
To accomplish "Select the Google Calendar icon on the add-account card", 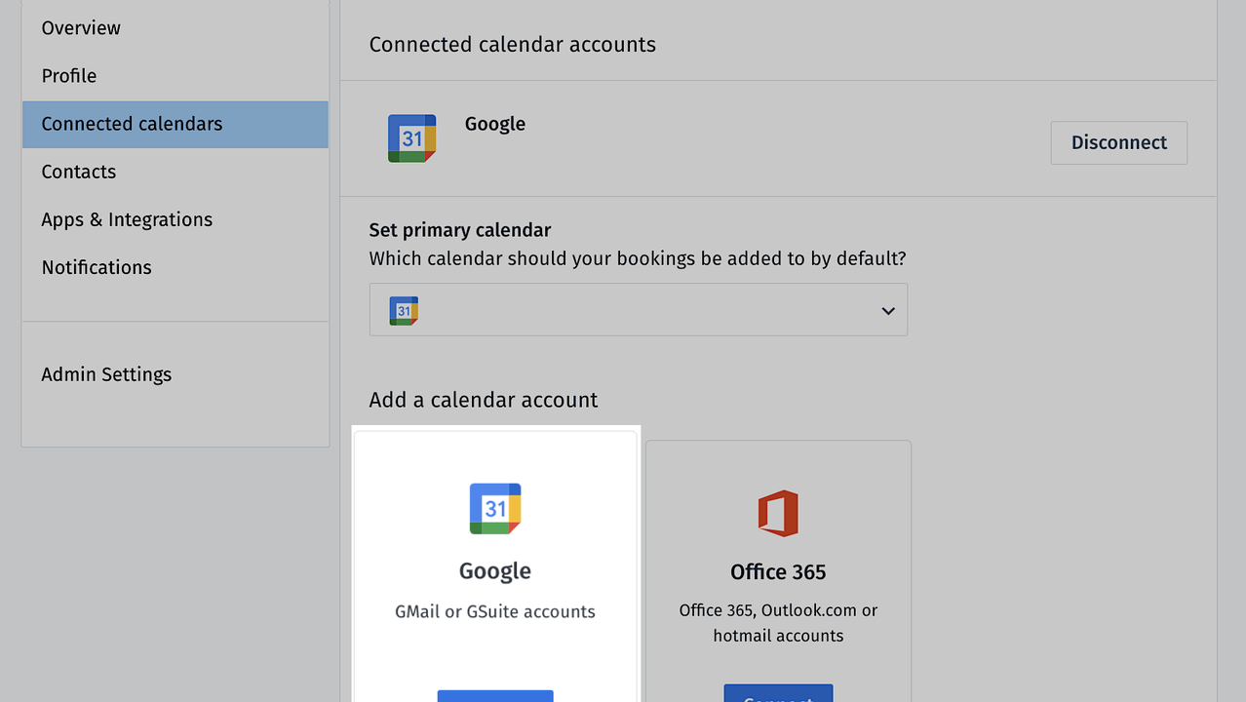I will pyautogui.click(x=494, y=507).
